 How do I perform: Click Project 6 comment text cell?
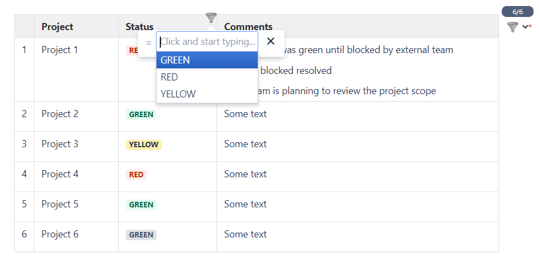tap(358, 237)
